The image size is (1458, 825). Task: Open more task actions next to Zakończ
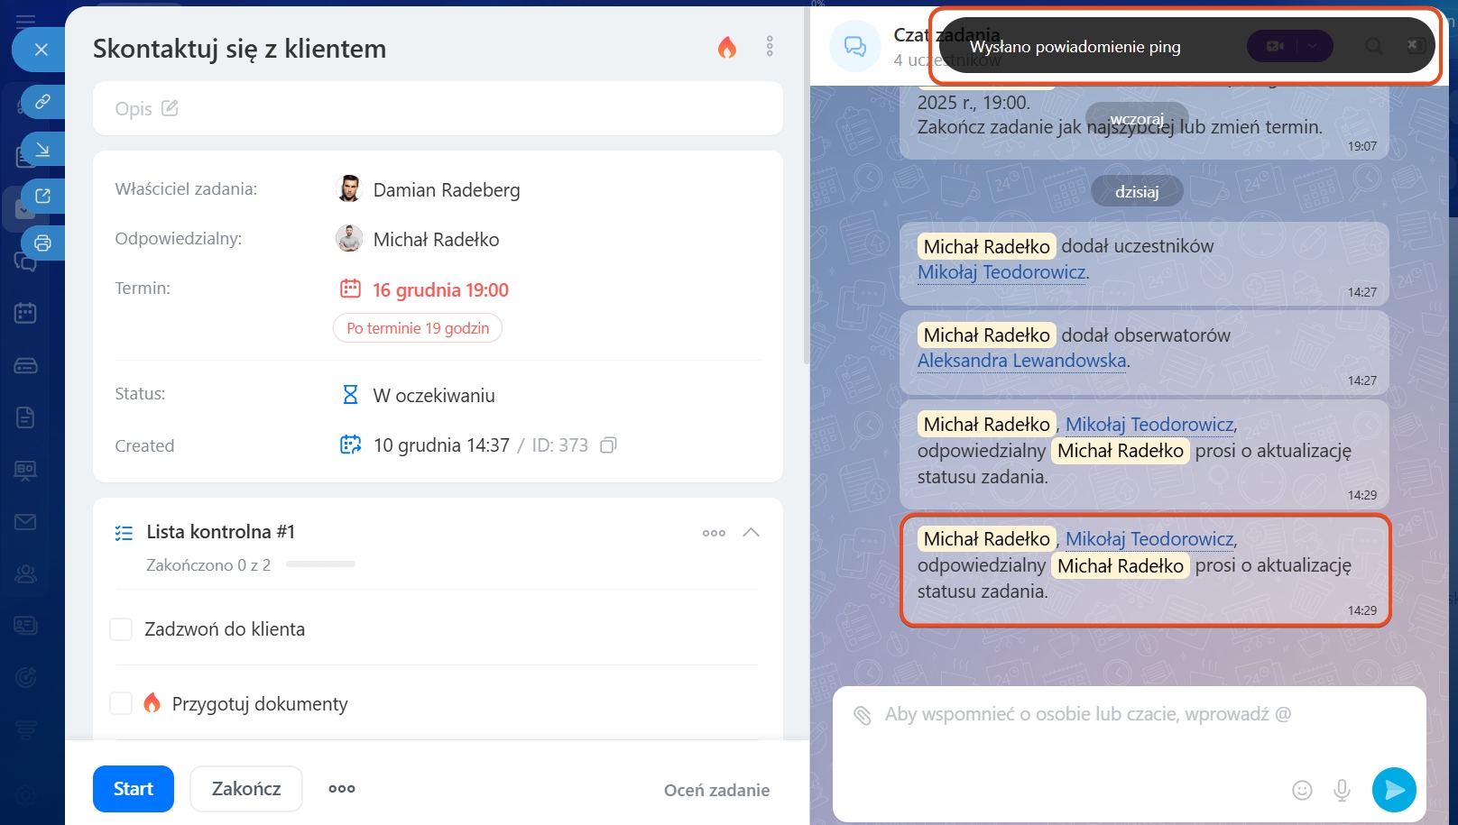pyautogui.click(x=342, y=789)
